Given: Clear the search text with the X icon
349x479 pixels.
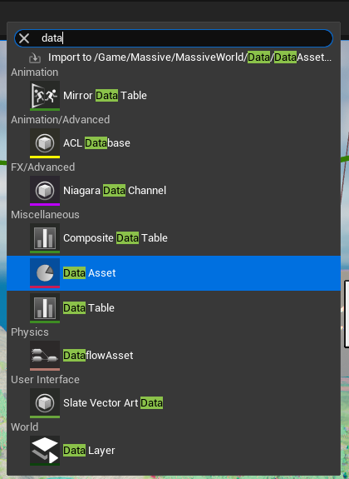Looking at the screenshot, I should (24, 38).
